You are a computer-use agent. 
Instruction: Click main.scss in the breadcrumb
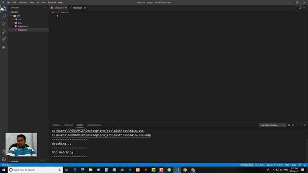[65, 12]
